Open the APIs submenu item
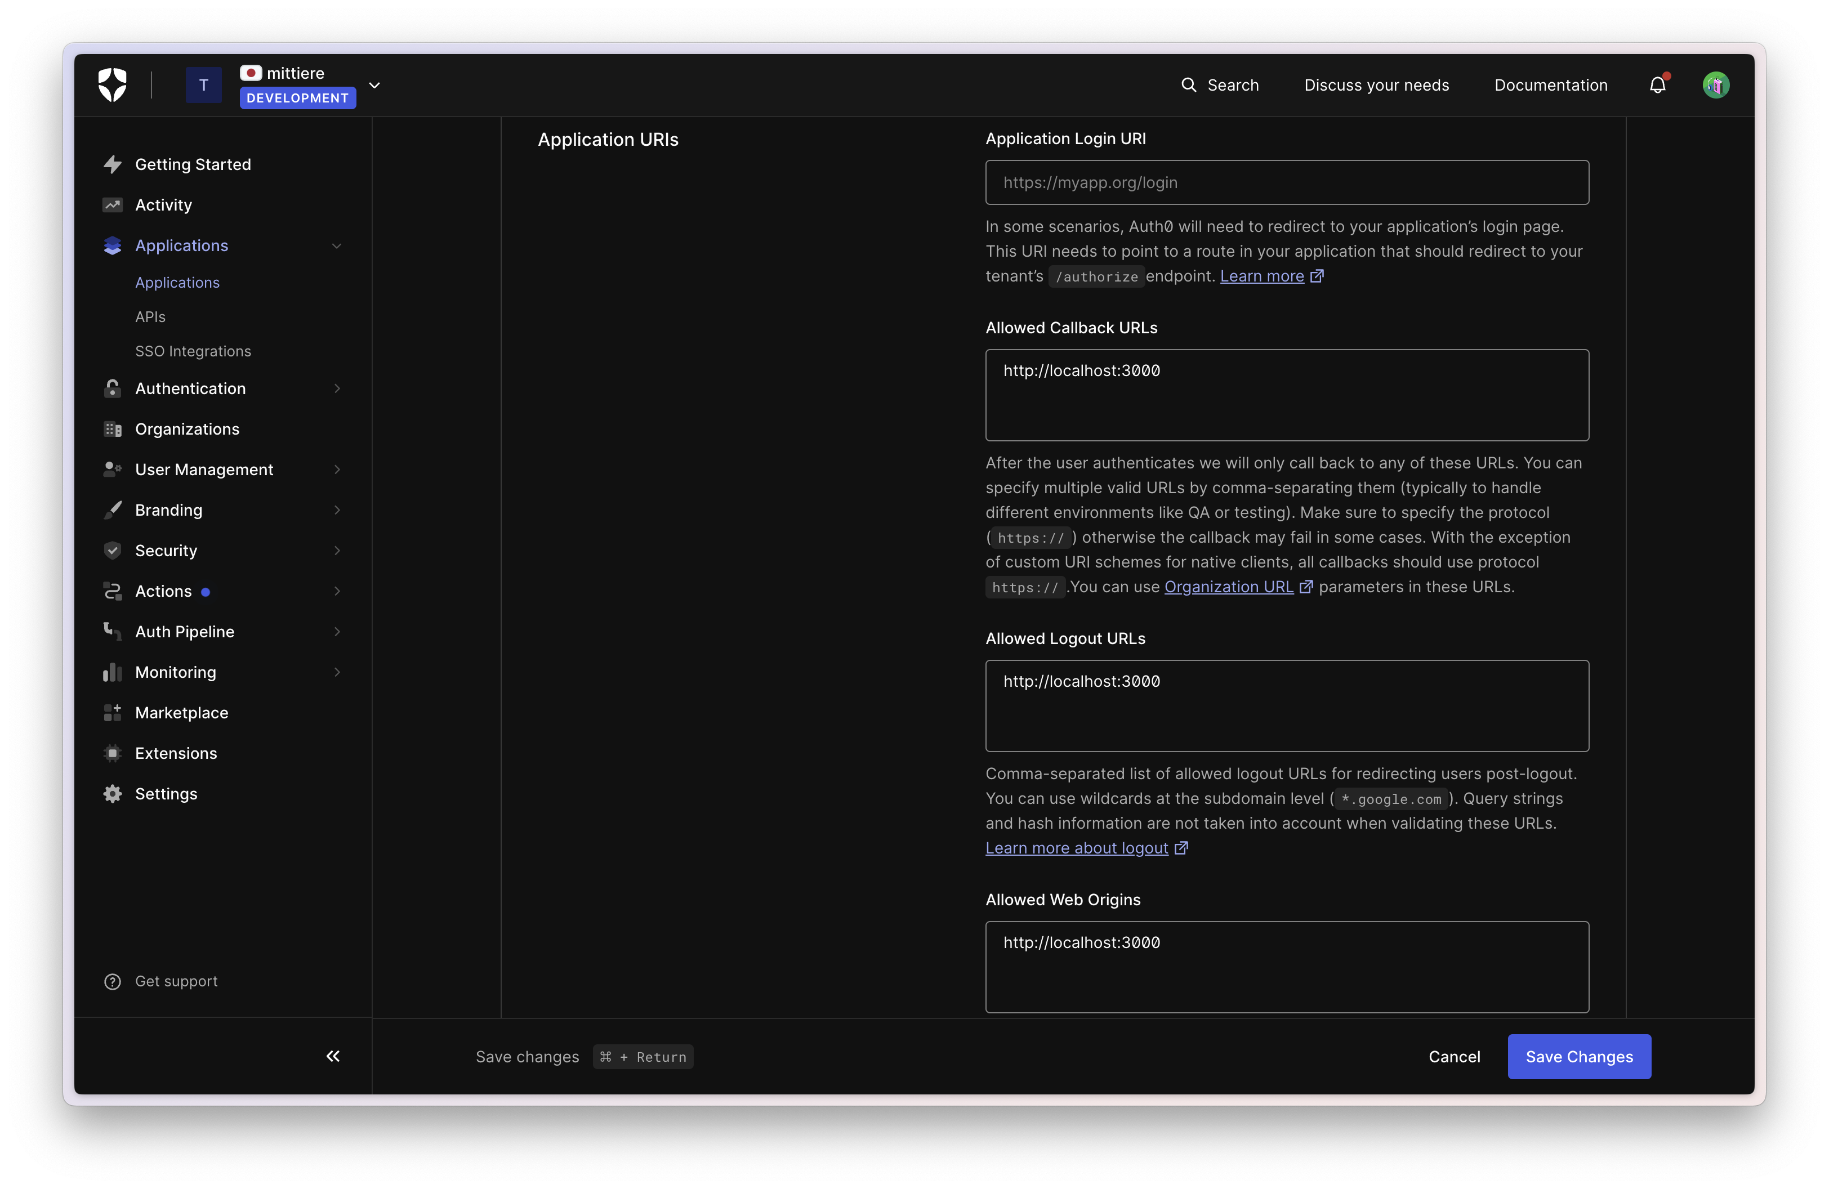The height and width of the screenshot is (1189, 1829). (150, 316)
